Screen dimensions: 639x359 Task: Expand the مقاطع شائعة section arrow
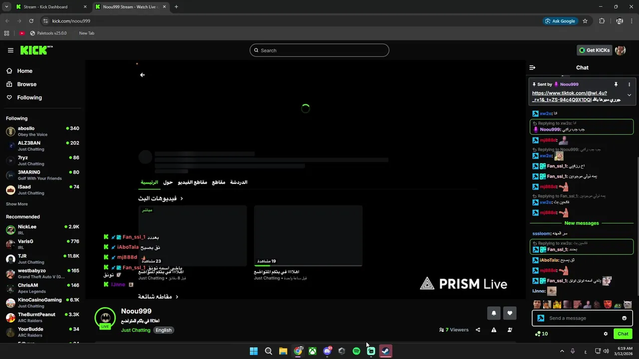(177, 297)
